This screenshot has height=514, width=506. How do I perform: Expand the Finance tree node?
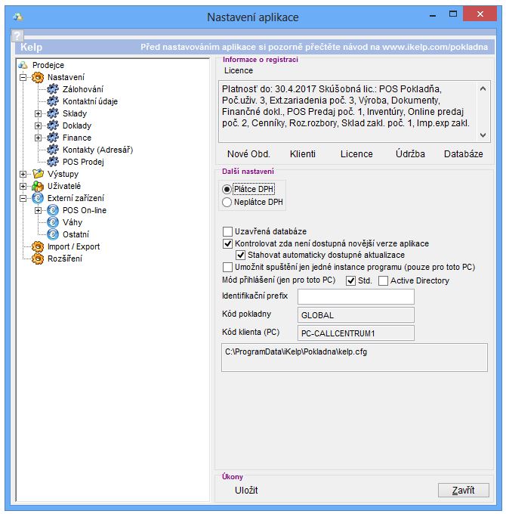click(x=38, y=138)
